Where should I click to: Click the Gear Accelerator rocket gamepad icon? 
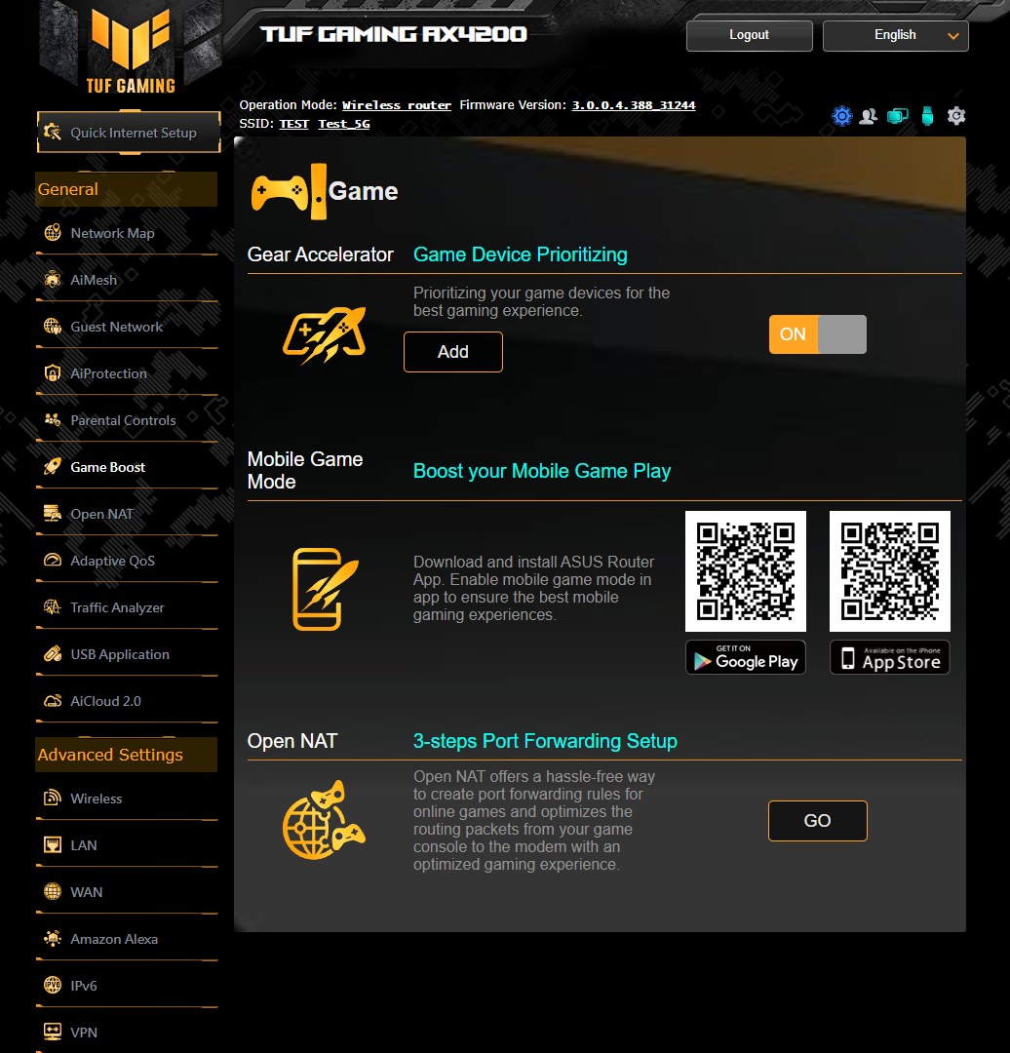click(325, 335)
